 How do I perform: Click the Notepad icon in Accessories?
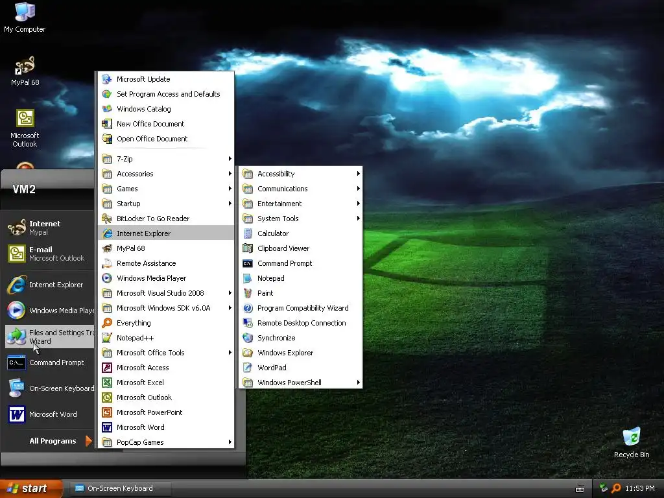[248, 278]
